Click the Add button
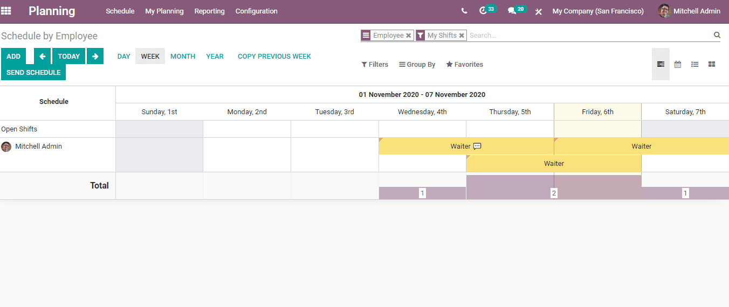Image resolution: width=729 pixels, height=307 pixels. 13,56
